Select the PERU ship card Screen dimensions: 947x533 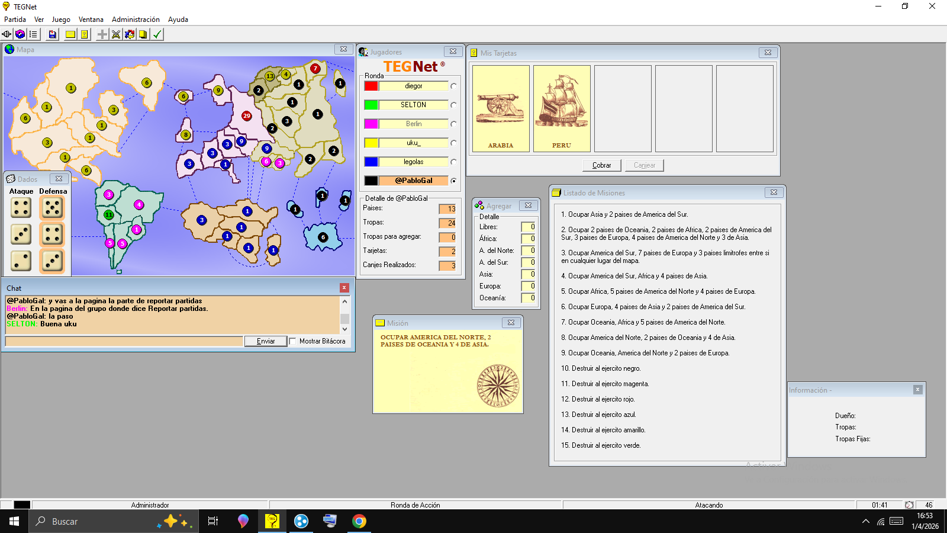tap(562, 108)
